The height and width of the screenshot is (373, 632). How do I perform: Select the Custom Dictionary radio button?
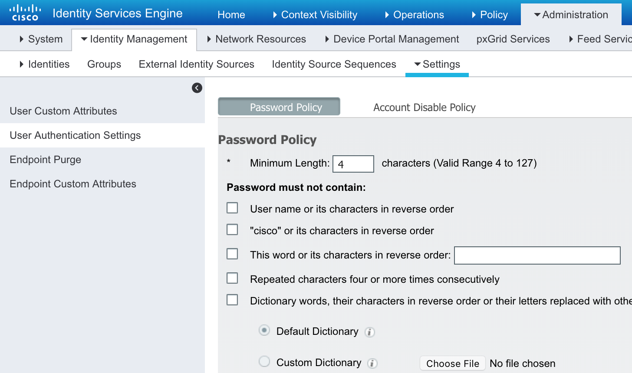(264, 362)
